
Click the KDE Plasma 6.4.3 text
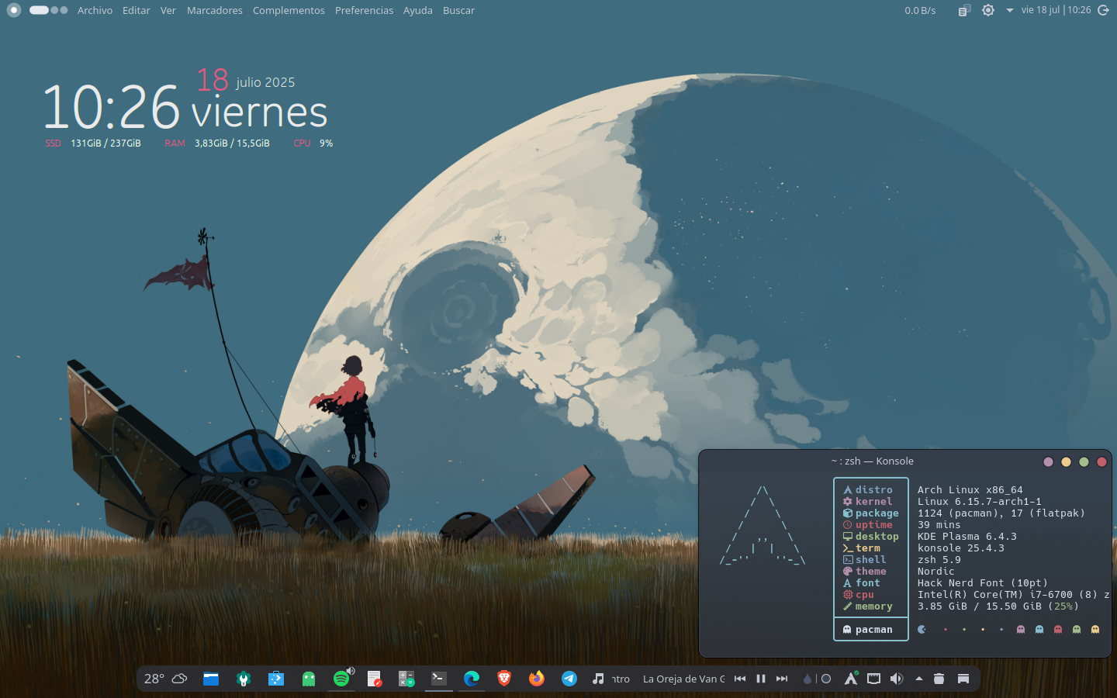click(967, 537)
